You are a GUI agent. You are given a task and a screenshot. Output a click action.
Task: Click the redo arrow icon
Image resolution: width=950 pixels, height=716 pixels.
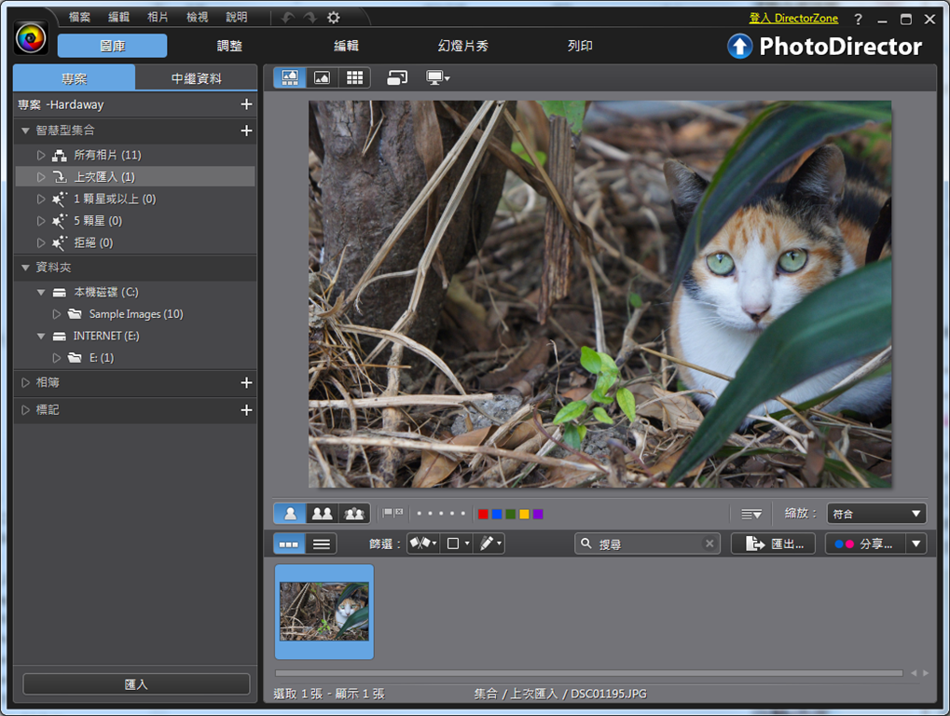[310, 18]
